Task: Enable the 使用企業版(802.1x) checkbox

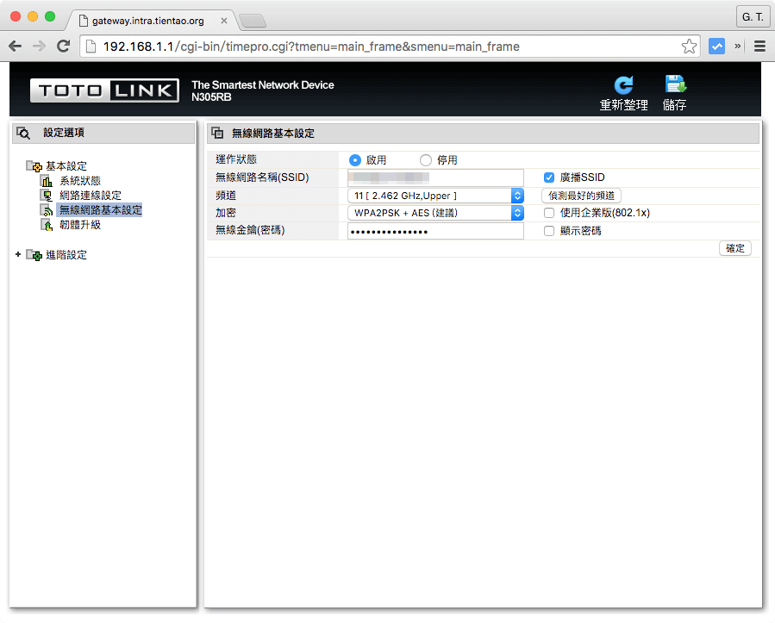Action: click(549, 213)
